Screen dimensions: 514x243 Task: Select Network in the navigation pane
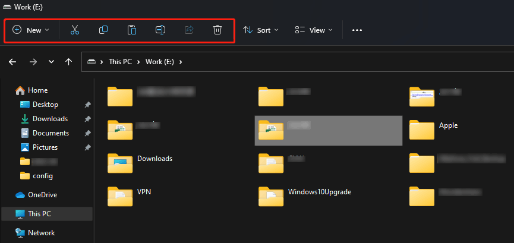[x=35, y=233]
